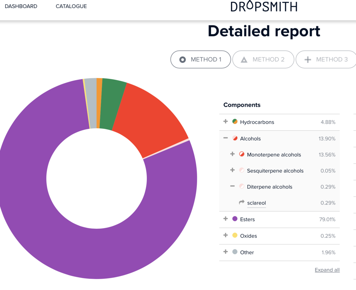Open the Catalogue menu item
The width and height of the screenshot is (356, 290).
71,6
